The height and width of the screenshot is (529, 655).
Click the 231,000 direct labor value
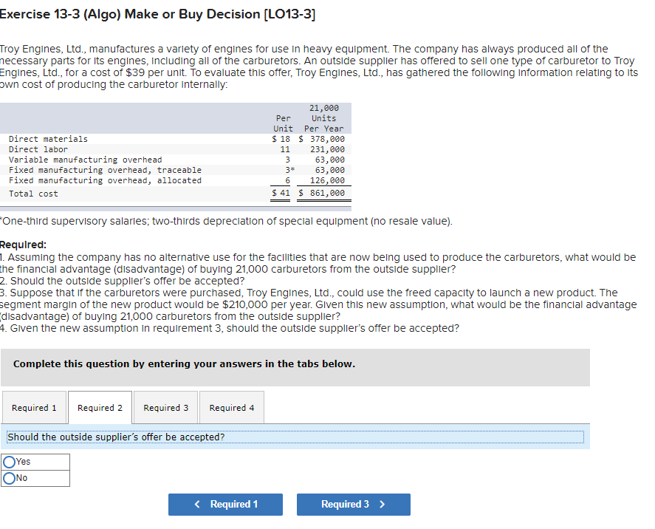point(328,149)
